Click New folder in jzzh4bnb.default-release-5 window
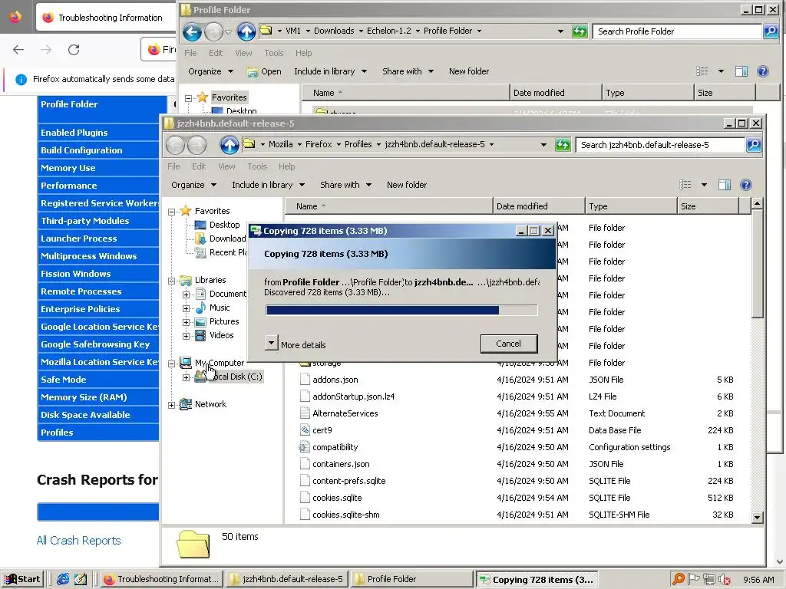786x589 pixels. [x=407, y=185]
